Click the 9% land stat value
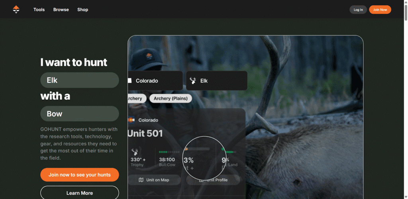 (x=226, y=160)
